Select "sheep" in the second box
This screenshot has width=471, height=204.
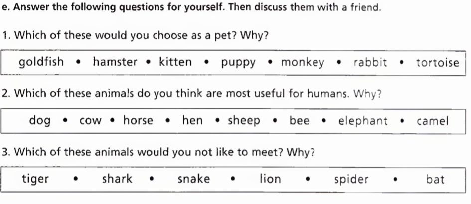[x=244, y=121]
